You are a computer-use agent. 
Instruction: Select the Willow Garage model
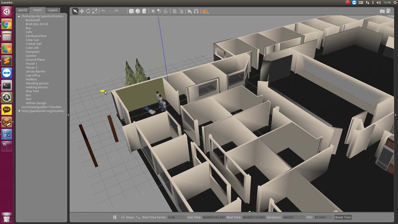[x=36, y=103]
